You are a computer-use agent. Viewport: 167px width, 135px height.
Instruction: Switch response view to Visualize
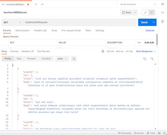coord(46,59)
